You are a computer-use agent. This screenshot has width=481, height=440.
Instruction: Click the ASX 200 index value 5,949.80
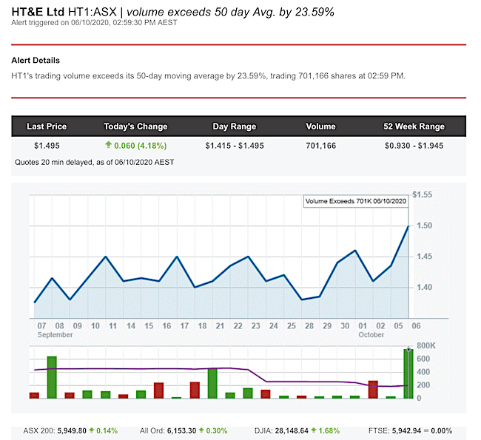pyautogui.click(x=72, y=431)
